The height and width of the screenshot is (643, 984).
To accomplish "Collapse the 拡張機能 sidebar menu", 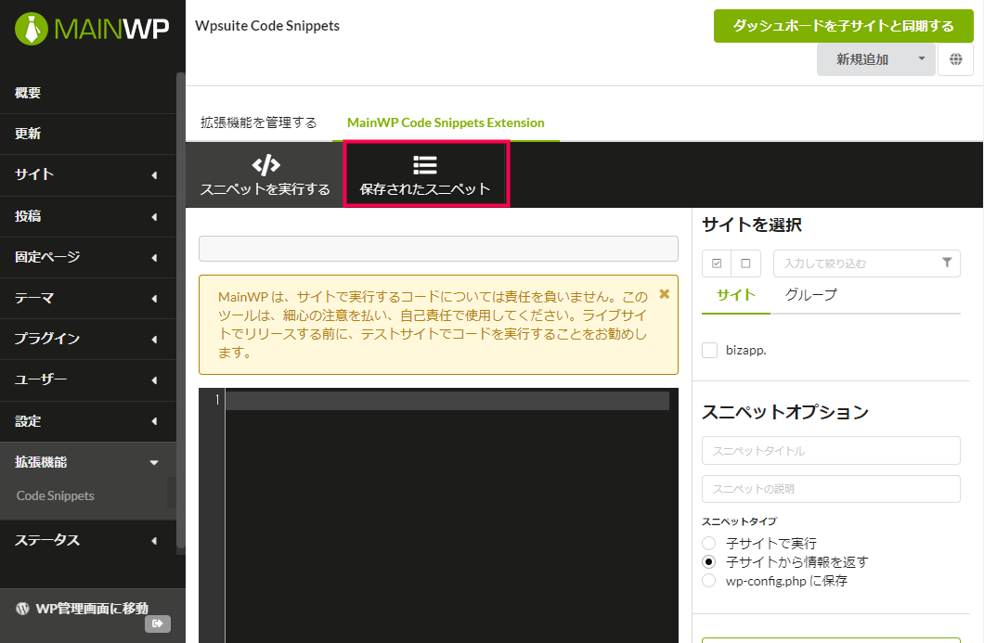I will pos(88,462).
